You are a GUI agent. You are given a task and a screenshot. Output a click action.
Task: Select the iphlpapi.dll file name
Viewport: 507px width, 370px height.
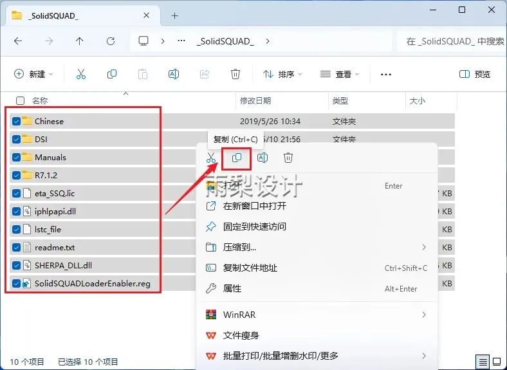pyautogui.click(x=55, y=212)
